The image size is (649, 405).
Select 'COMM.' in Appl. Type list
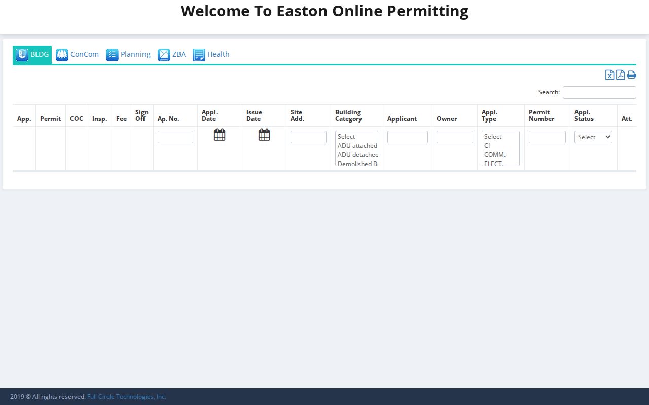click(x=500, y=155)
